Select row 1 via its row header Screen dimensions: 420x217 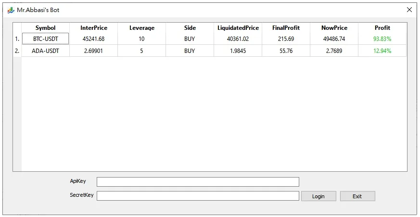tap(17, 39)
